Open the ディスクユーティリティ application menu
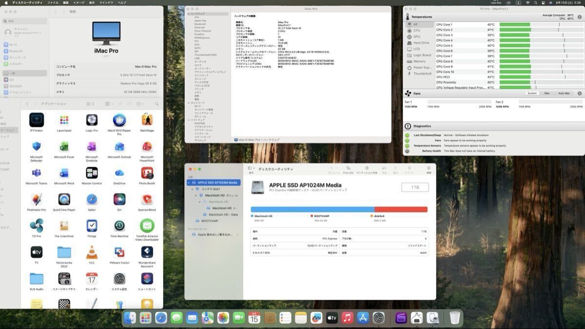 point(28,2)
